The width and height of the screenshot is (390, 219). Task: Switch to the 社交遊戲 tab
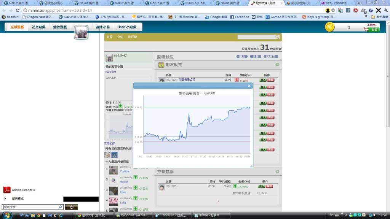(x=38, y=27)
